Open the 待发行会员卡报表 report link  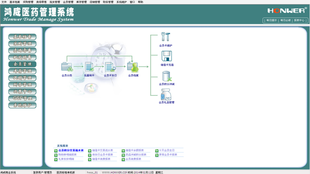click(103, 155)
